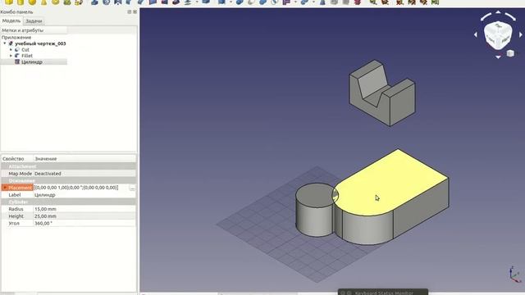The image size is (525, 295).
Task: Rotate view down with navigation cube bottom arrow
Action: point(498,57)
